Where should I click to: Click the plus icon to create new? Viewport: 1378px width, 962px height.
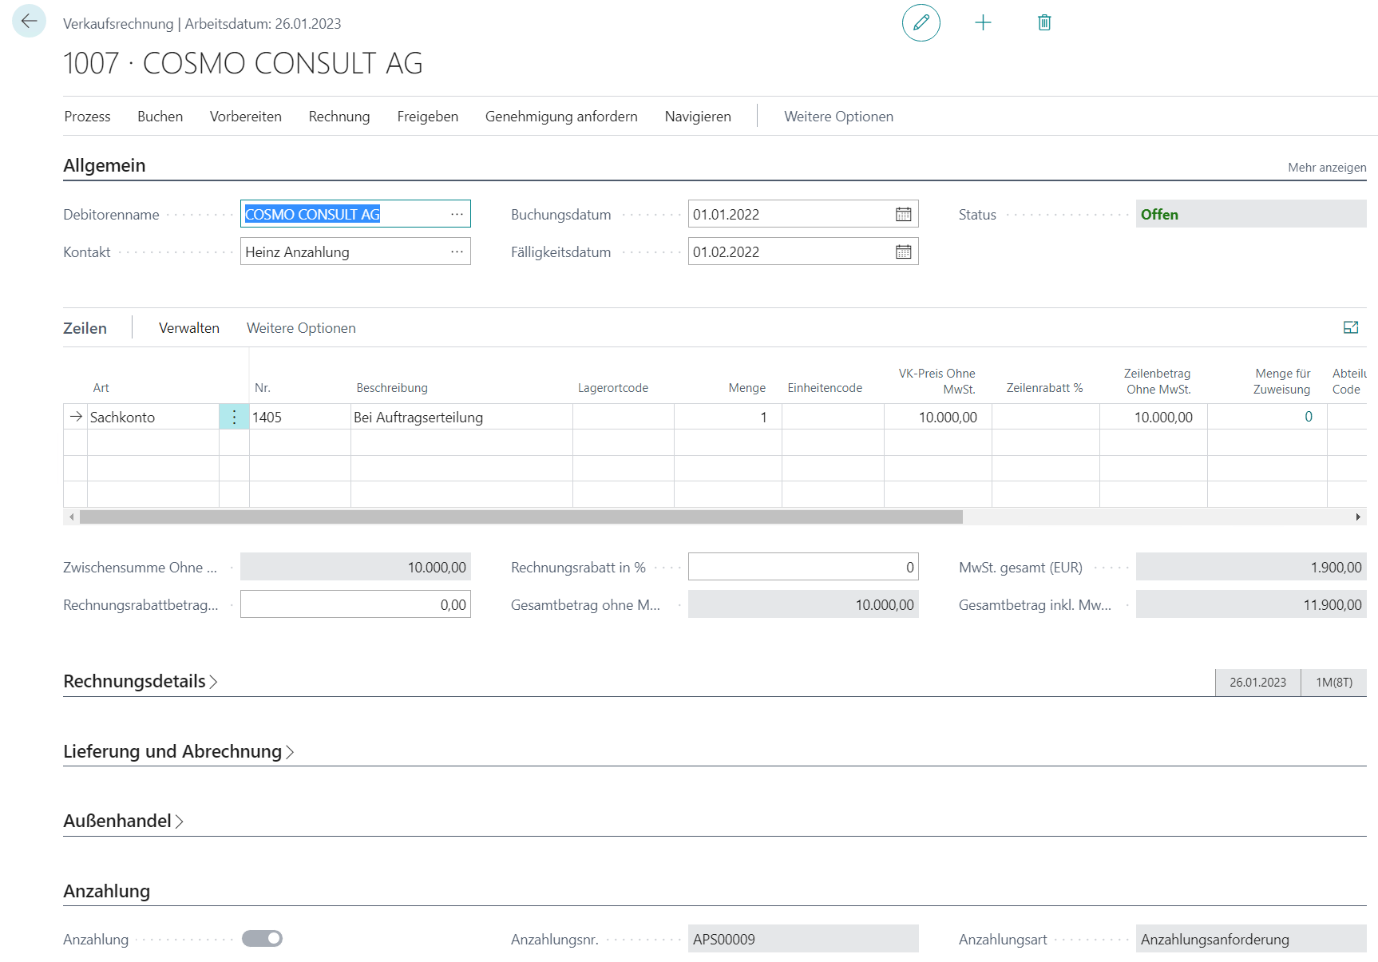983,22
